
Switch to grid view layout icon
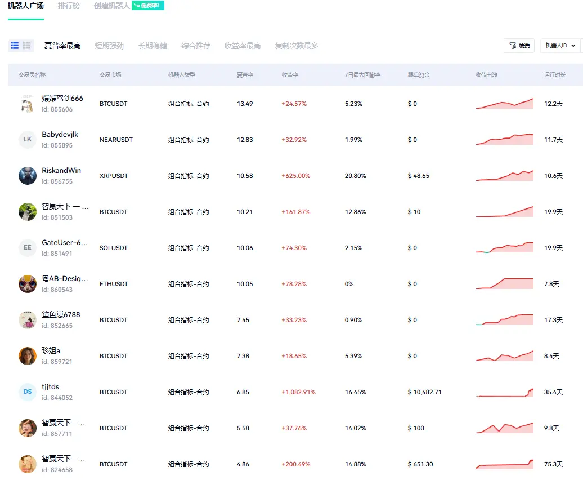tap(26, 46)
